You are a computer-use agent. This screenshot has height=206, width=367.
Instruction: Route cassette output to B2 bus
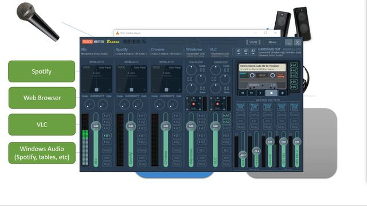(294, 87)
